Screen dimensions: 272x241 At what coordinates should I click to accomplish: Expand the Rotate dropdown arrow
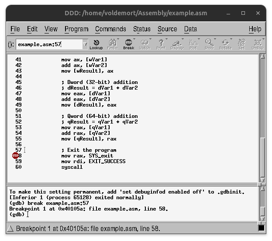point(231,39)
